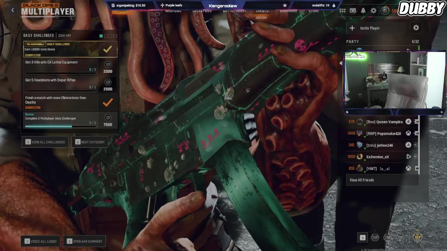Select [Boo] Queen Vampira friend row

point(382,122)
